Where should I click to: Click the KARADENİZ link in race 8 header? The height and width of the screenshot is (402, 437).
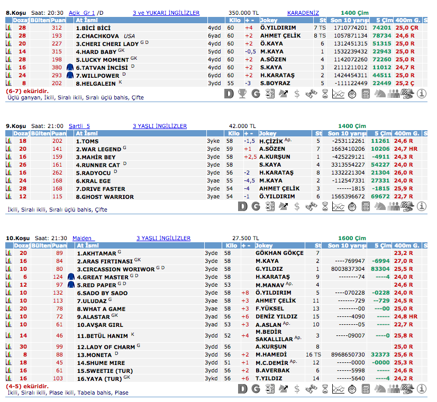[303, 12]
